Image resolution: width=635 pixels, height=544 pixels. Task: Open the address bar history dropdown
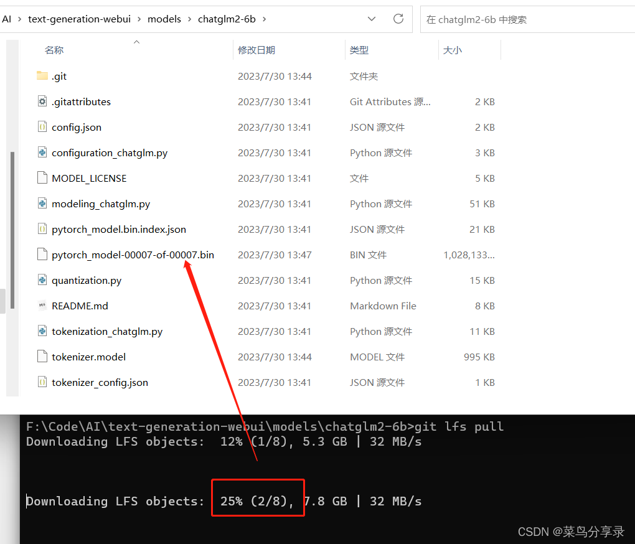click(x=372, y=19)
